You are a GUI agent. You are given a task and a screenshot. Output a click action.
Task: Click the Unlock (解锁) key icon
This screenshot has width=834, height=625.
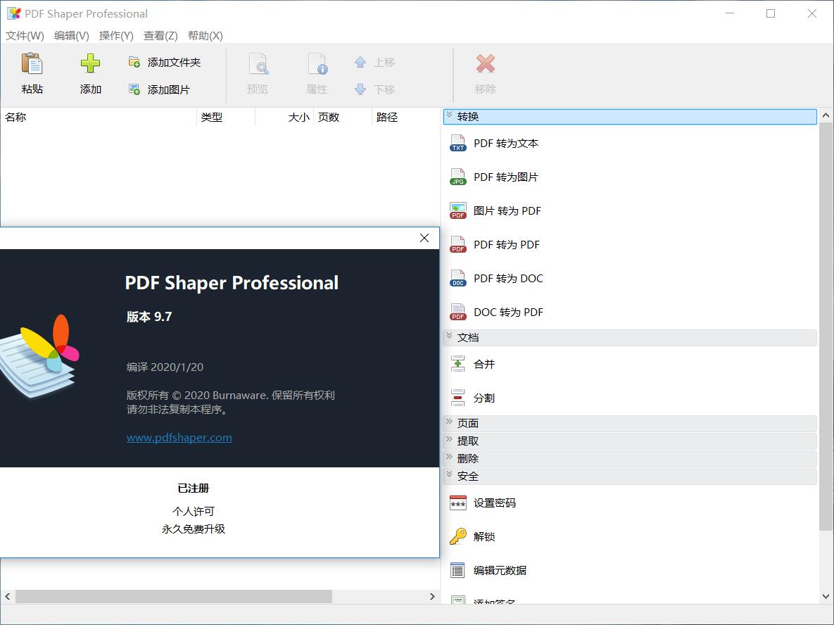click(x=458, y=537)
